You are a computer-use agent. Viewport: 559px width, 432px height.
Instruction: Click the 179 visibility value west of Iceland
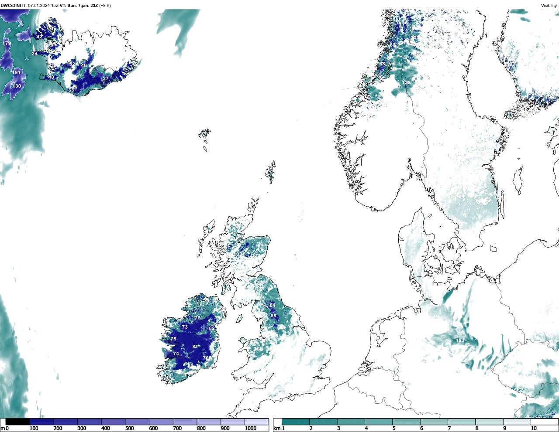(x=7, y=44)
